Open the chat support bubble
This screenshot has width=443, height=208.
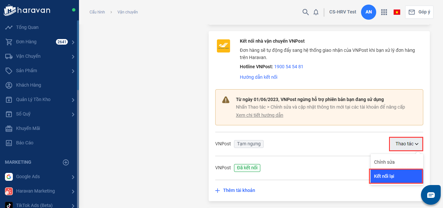tap(431, 195)
